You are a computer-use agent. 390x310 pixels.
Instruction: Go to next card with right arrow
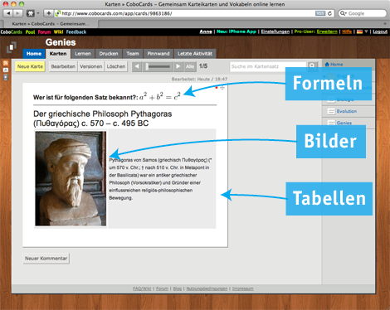pos(178,66)
